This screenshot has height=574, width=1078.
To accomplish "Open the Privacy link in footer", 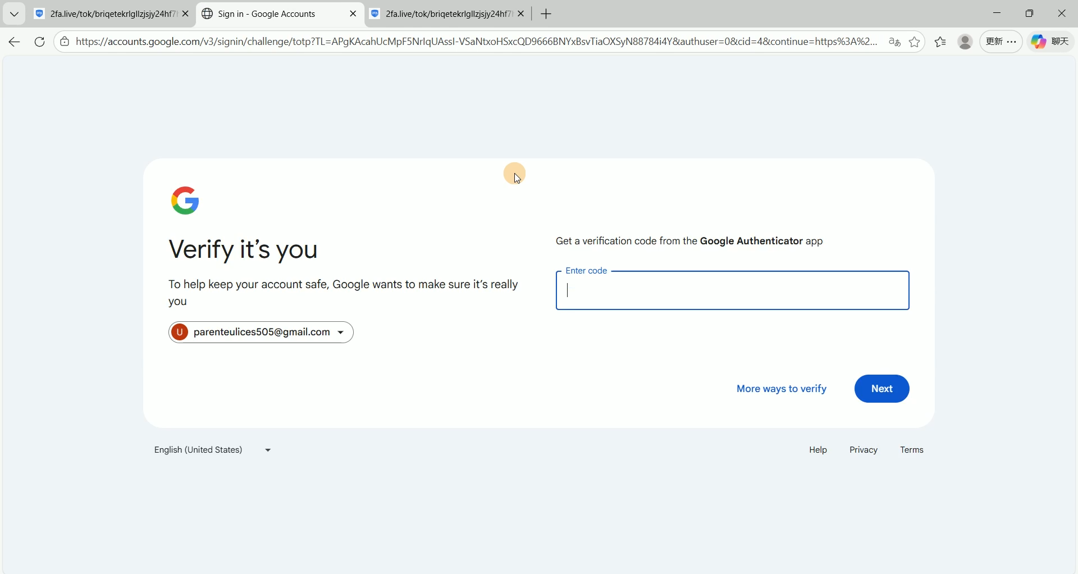I will tap(863, 450).
